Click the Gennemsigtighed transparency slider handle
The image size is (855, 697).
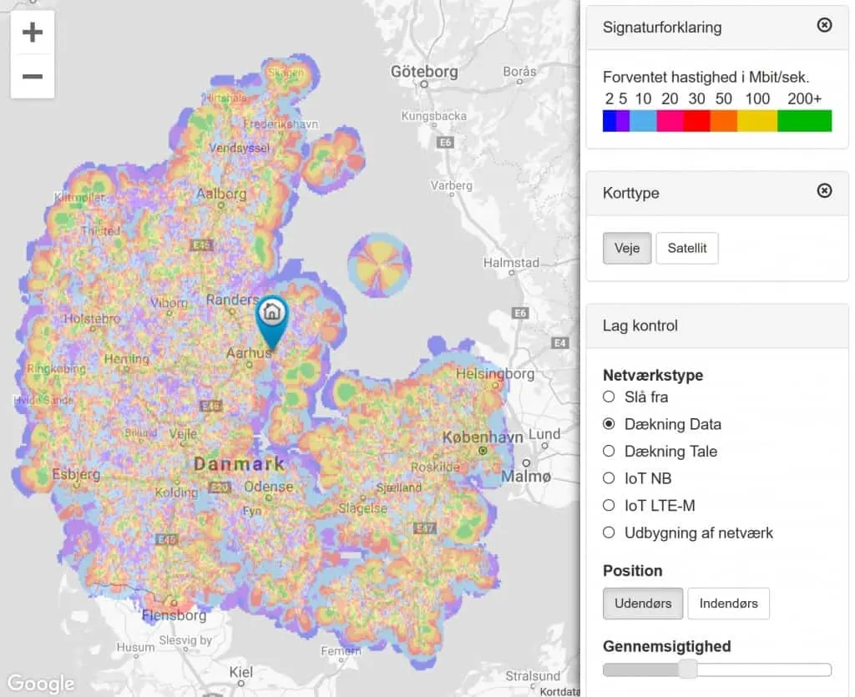(687, 669)
